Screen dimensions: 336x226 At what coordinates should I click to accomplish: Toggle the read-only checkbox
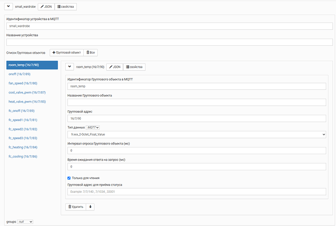[69, 178]
